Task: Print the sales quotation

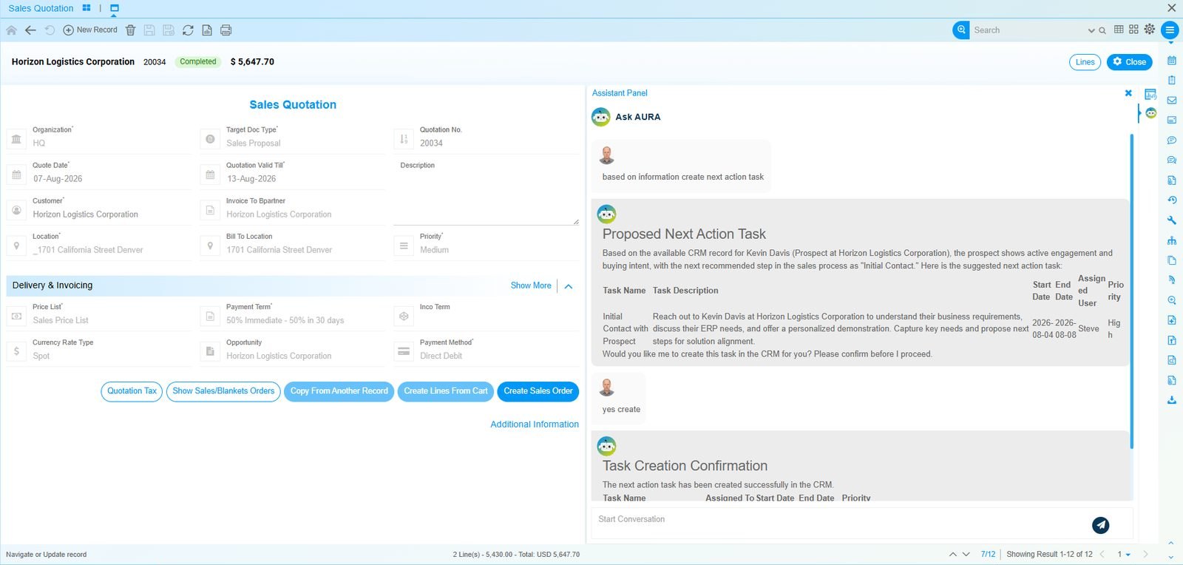Action: click(x=226, y=30)
